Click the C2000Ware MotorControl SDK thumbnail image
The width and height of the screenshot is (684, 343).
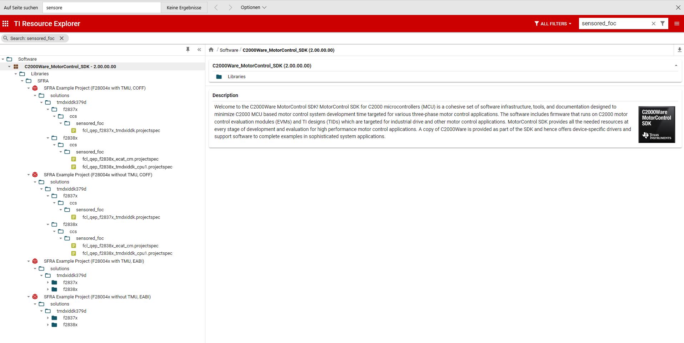tap(656, 125)
